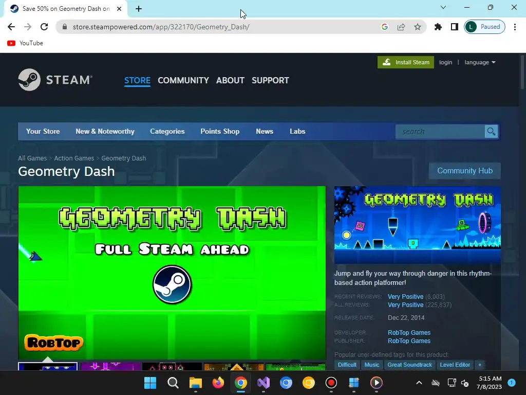Click the red record icon in taskbar
526x395 pixels.
pos(331,383)
